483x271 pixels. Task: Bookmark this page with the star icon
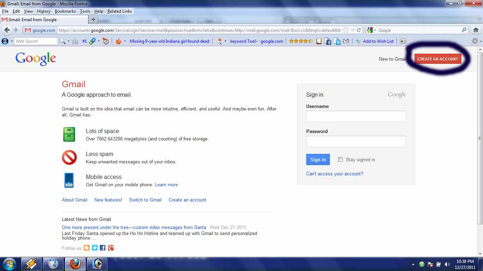click(346, 30)
